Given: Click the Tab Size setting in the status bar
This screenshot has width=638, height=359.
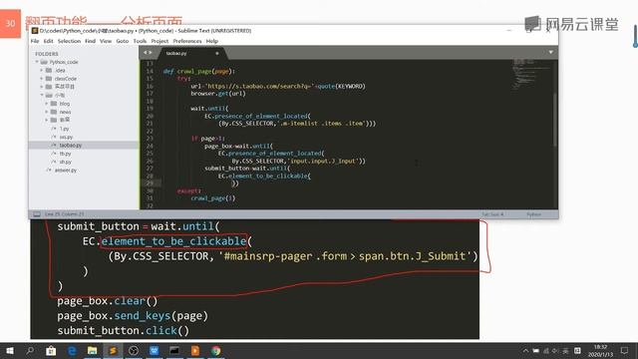Looking at the screenshot, I should pyautogui.click(x=492, y=214).
